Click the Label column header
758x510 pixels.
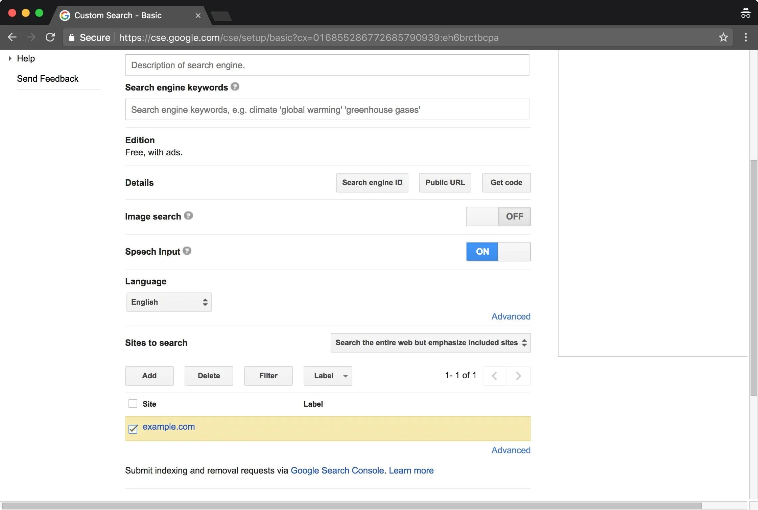pos(313,404)
